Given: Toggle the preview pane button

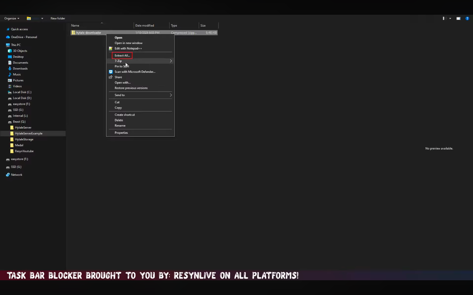Looking at the screenshot, I should (458, 18).
